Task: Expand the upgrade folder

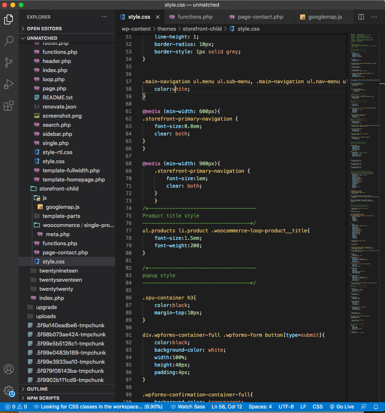Action: [67, 307]
